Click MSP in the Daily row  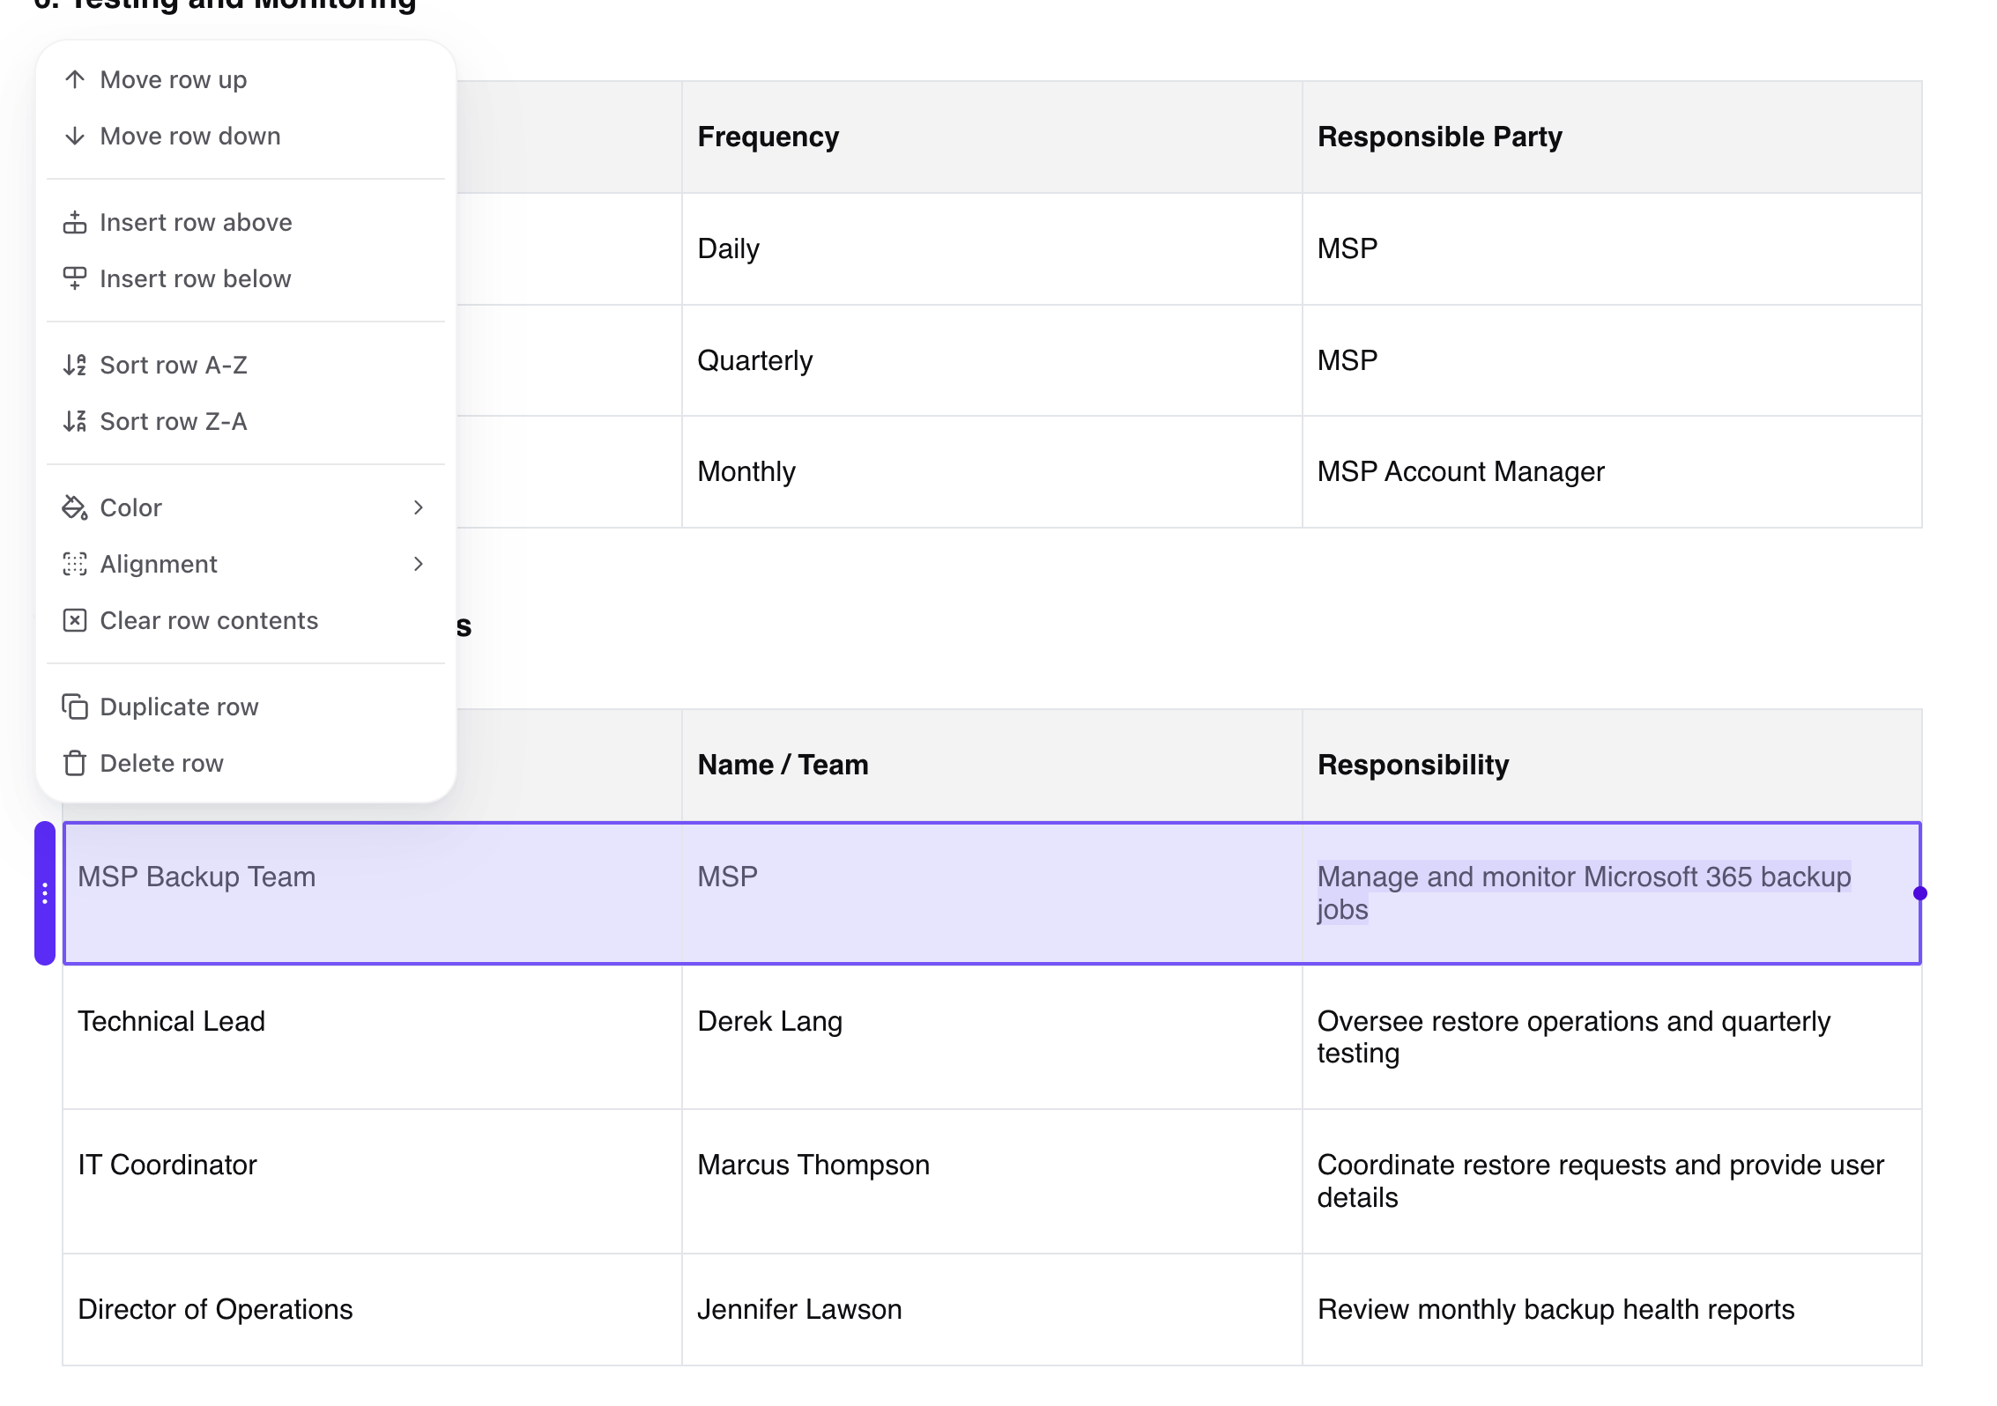tap(1612, 249)
